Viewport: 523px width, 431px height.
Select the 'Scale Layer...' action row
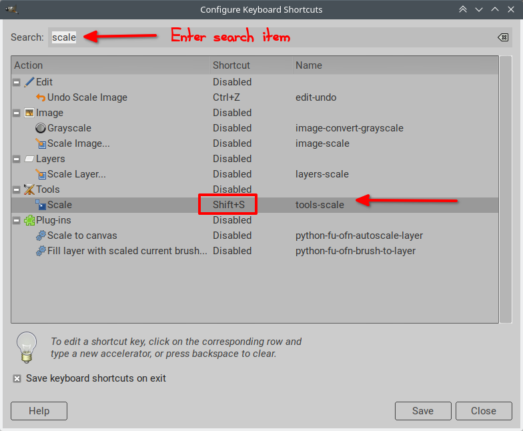coord(255,174)
